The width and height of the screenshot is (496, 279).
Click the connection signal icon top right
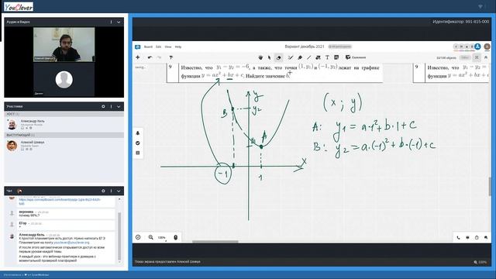point(480,7)
